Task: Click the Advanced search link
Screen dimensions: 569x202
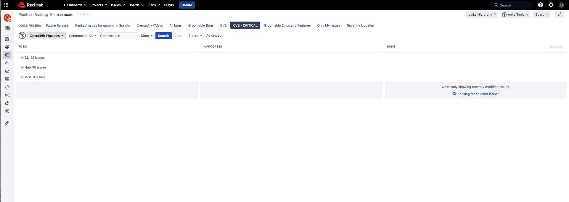Action: click(x=214, y=35)
